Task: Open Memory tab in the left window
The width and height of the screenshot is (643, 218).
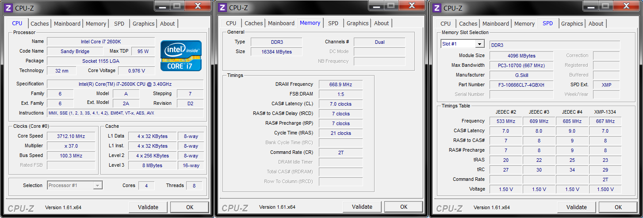Action: tap(96, 24)
